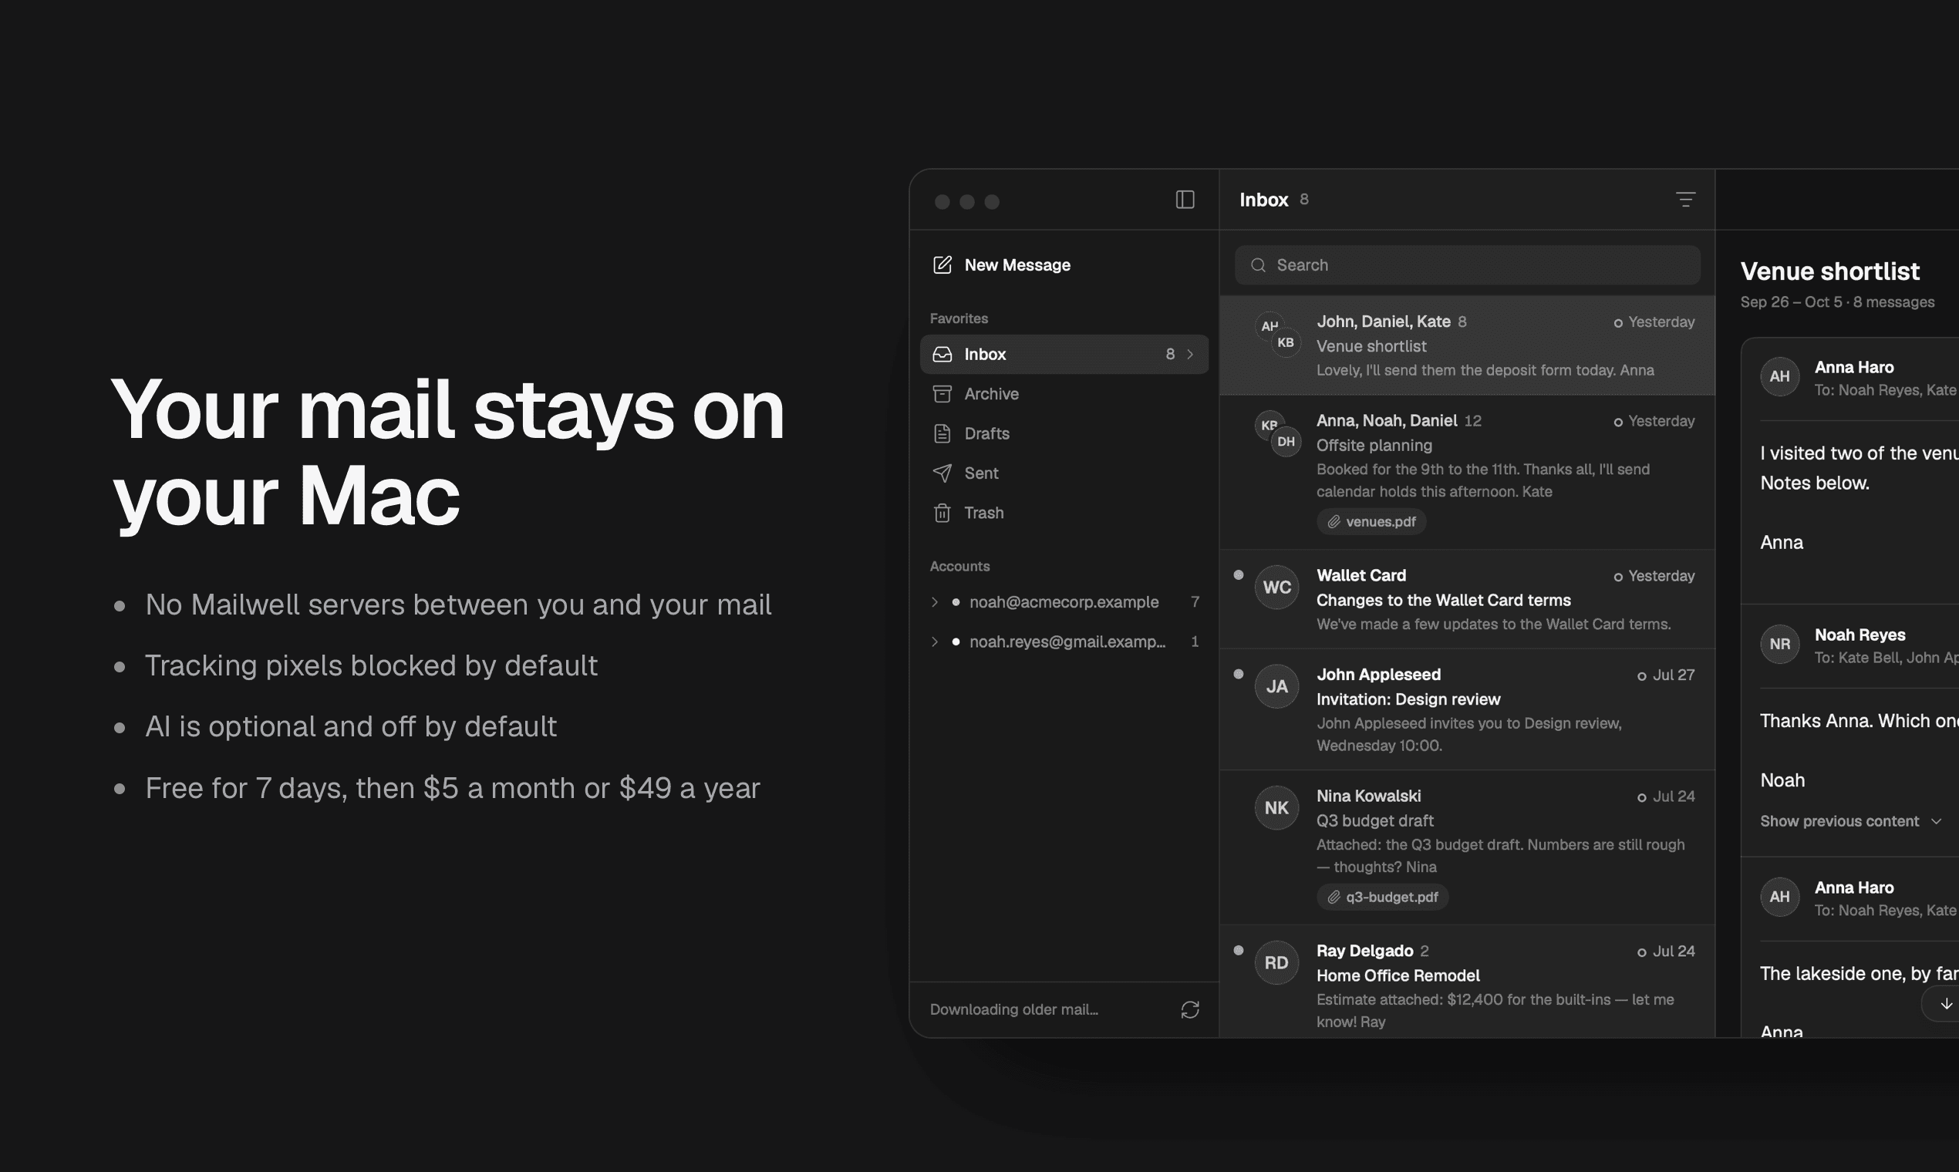1959x1172 pixels.
Task: Click the Favorites section label
Action: point(958,318)
